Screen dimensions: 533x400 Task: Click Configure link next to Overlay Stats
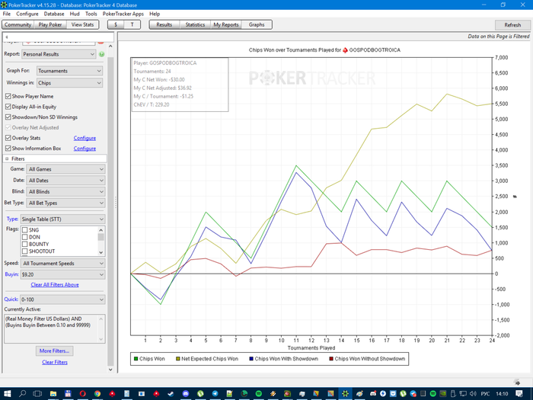pyautogui.click(x=85, y=138)
